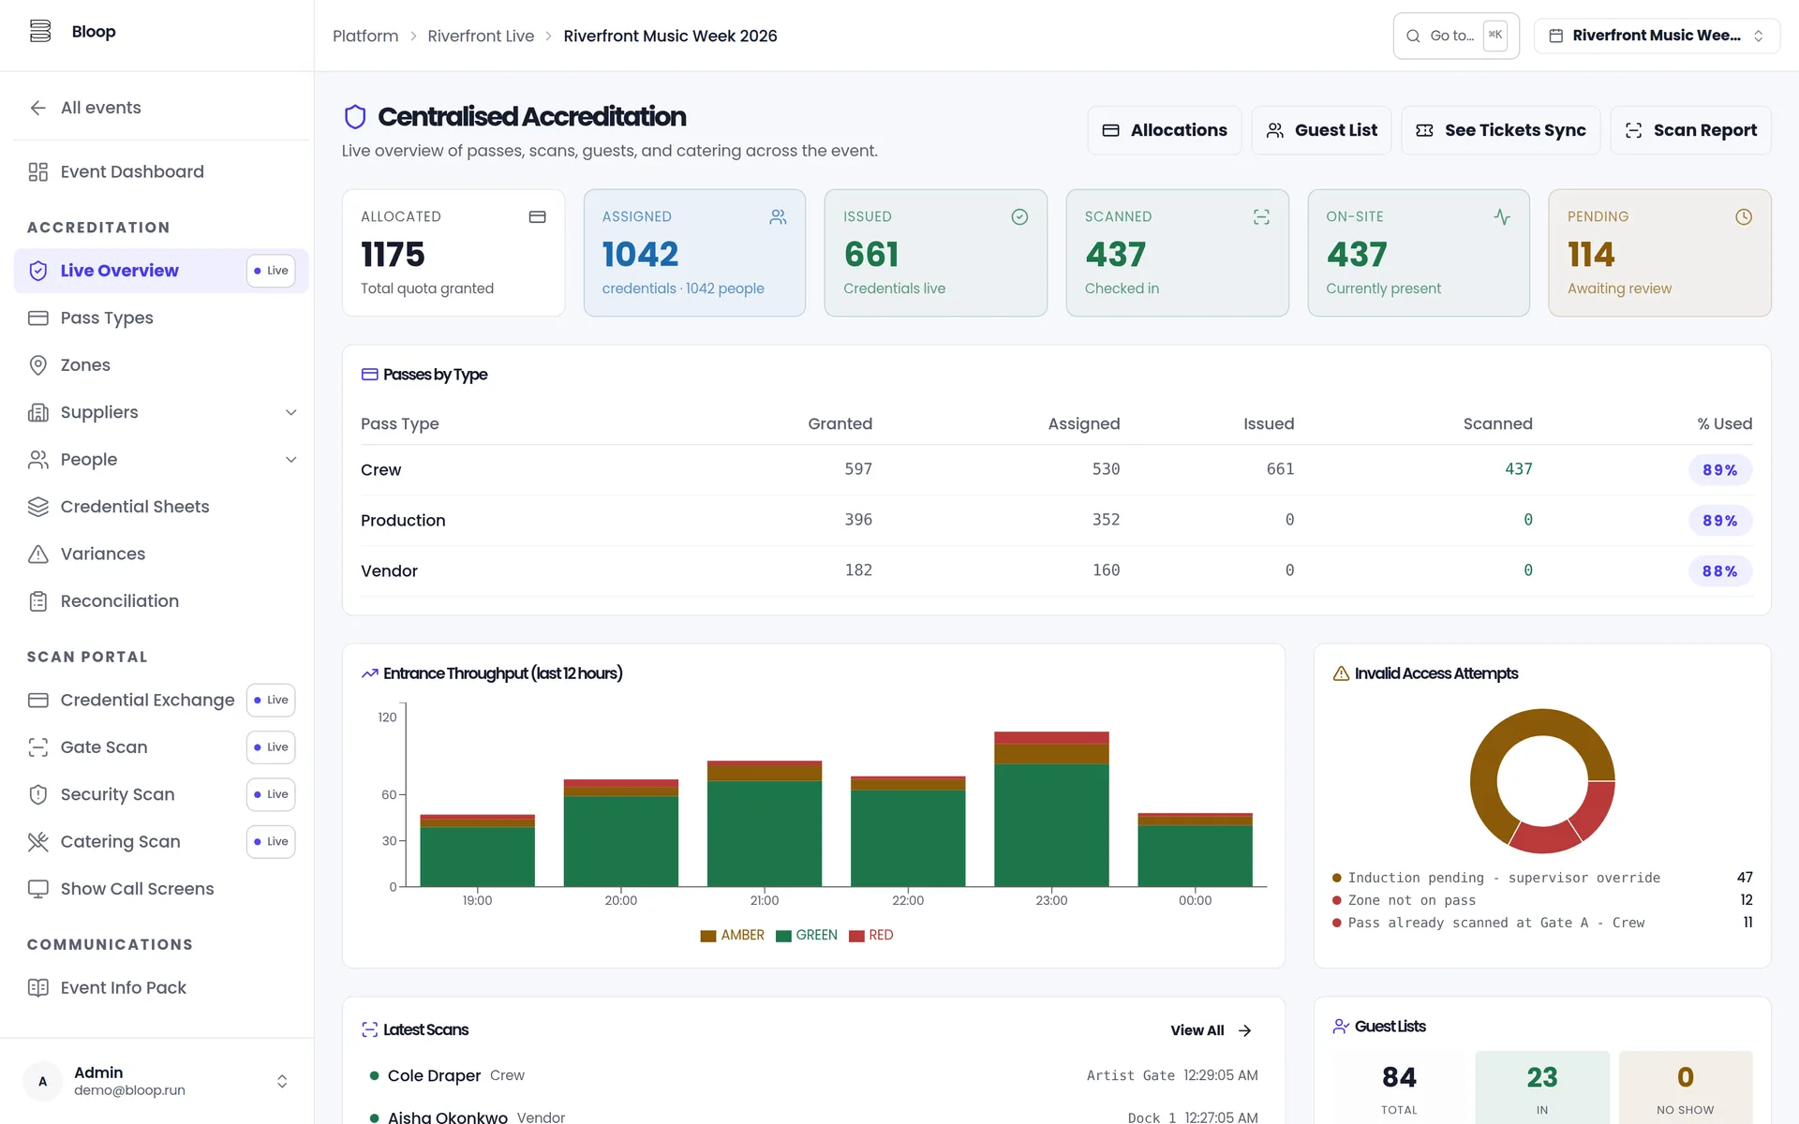This screenshot has width=1799, height=1124.
Task: Click the Catering Scan utensils icon
Action: coord(38,842)
